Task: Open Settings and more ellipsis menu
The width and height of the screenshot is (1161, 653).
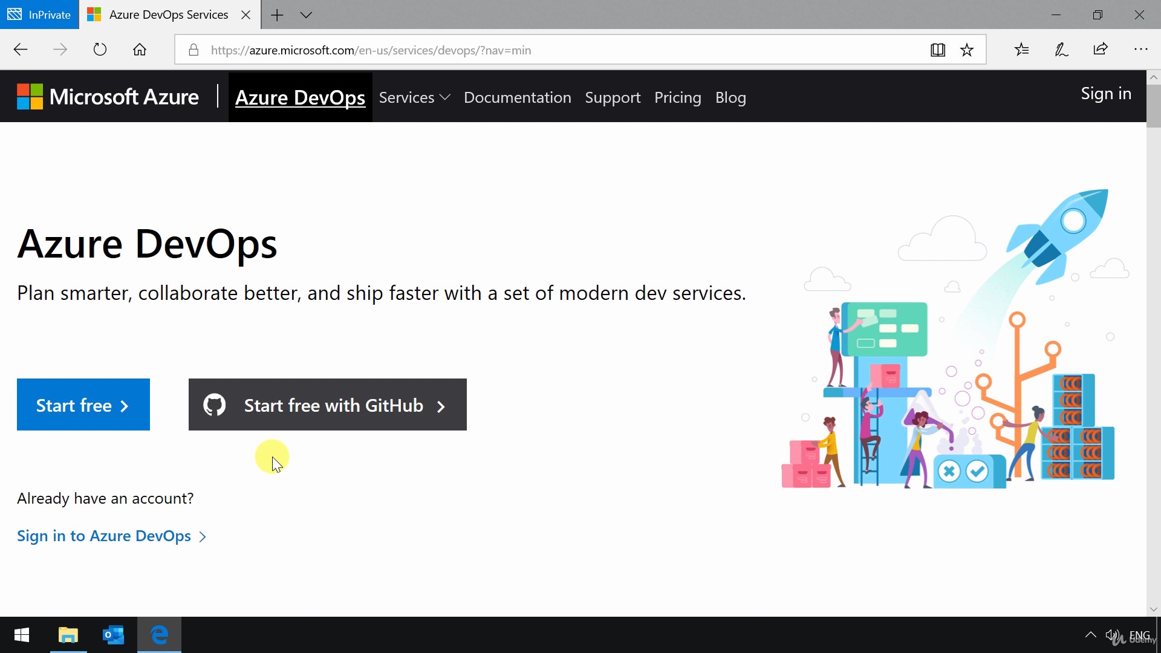Action: (1141, 50)
